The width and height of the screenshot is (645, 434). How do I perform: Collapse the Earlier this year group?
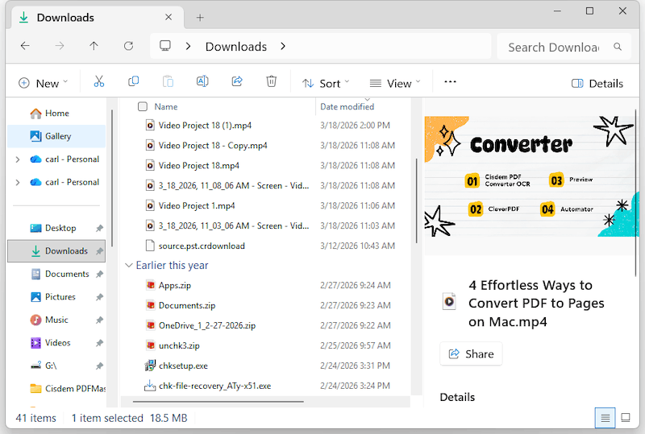129,266
